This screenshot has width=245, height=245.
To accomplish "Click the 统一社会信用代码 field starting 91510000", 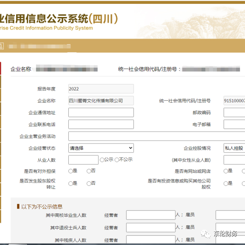I will pos(234,101).
